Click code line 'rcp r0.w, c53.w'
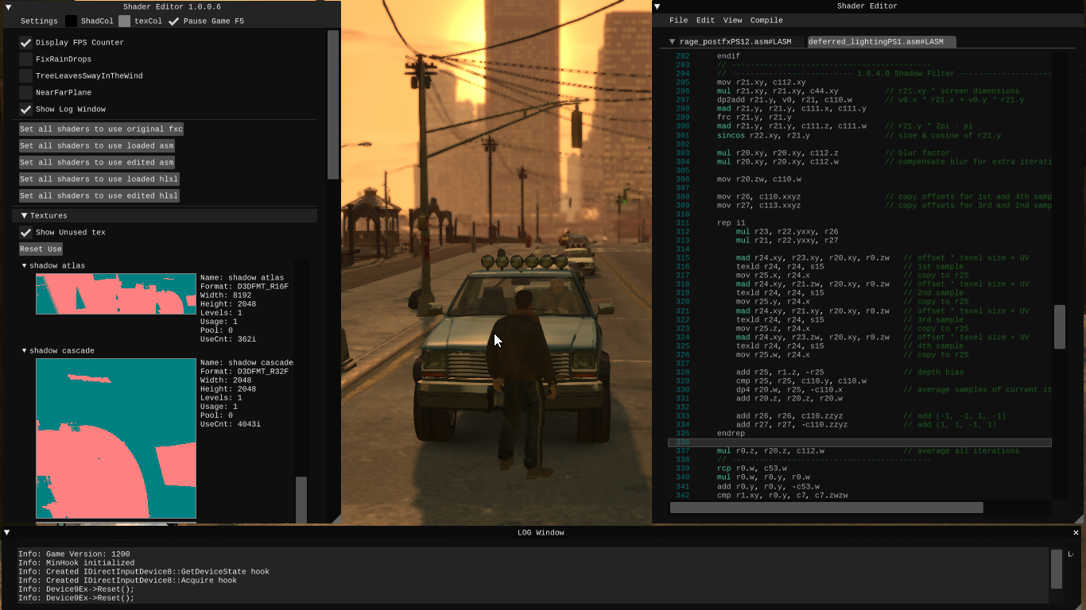Screen dimensions: 1086x610 pyautogui.click(x=751, y=469)
